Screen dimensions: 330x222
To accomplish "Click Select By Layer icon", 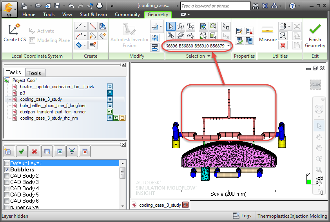I will (x=181, y=35).
